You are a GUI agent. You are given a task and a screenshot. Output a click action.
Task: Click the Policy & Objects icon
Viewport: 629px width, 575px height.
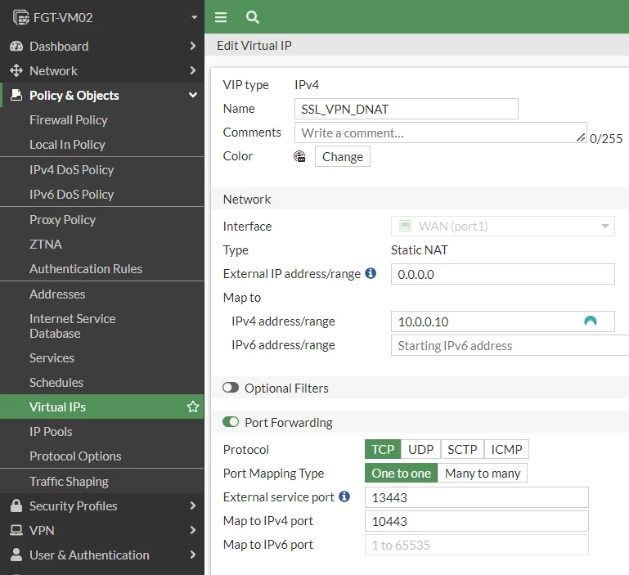[16, 95]
